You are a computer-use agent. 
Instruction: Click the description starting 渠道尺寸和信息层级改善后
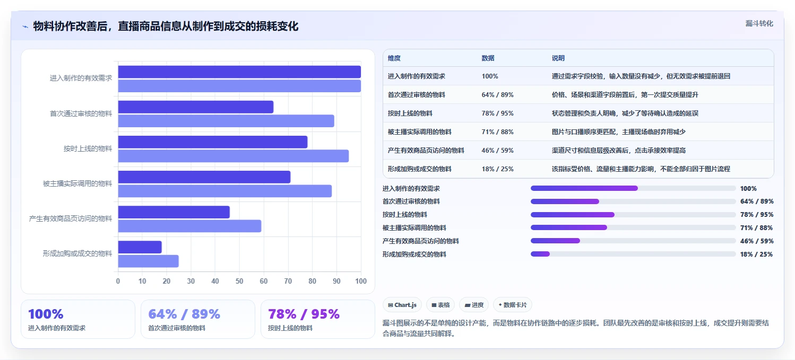619,151
